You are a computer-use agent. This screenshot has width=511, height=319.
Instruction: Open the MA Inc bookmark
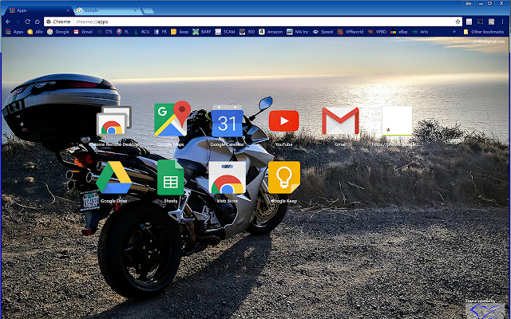(x=298, y=32)
